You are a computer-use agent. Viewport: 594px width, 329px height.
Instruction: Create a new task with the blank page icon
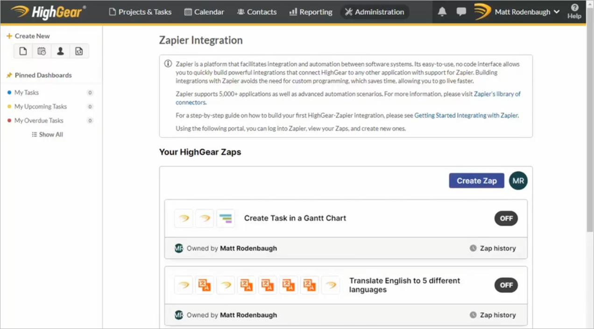[23, 51]
